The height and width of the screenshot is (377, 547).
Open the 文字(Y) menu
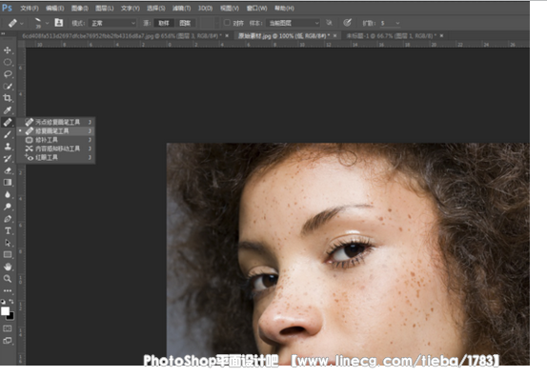(131, 8)
